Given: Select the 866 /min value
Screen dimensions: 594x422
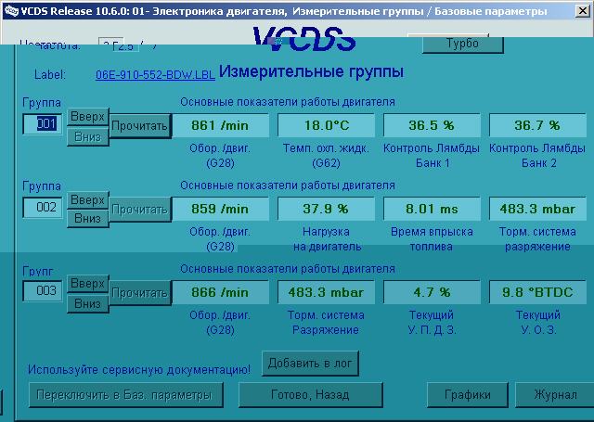Looking at the screenshot, I should pos(220,292).
